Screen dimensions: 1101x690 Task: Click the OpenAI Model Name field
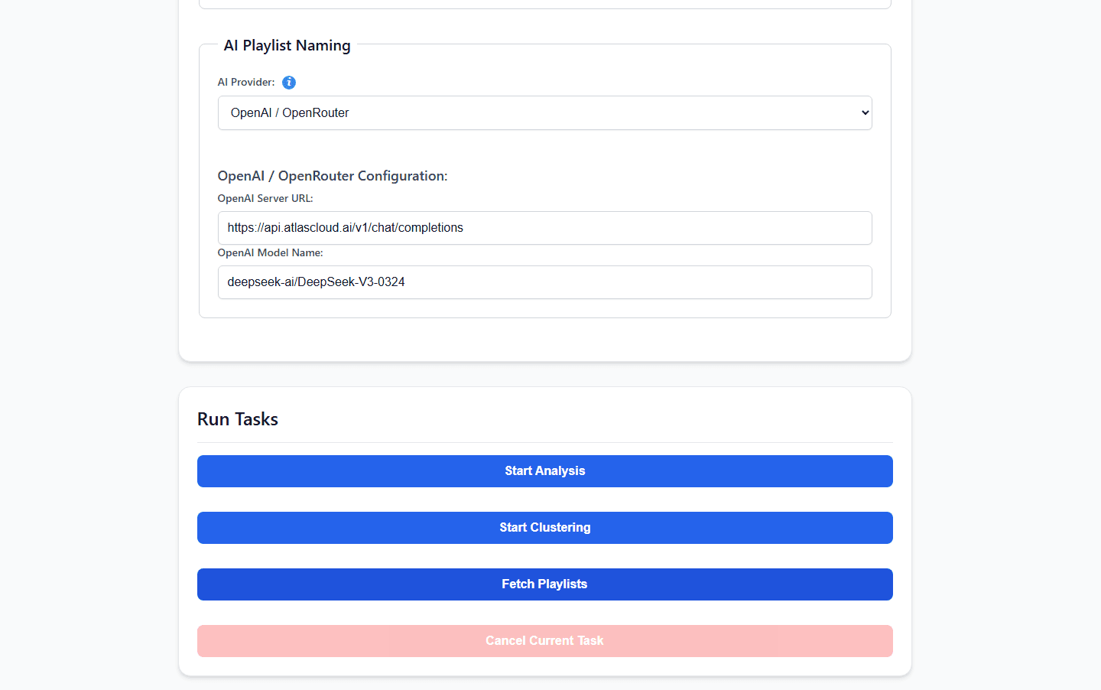[544, 282]
